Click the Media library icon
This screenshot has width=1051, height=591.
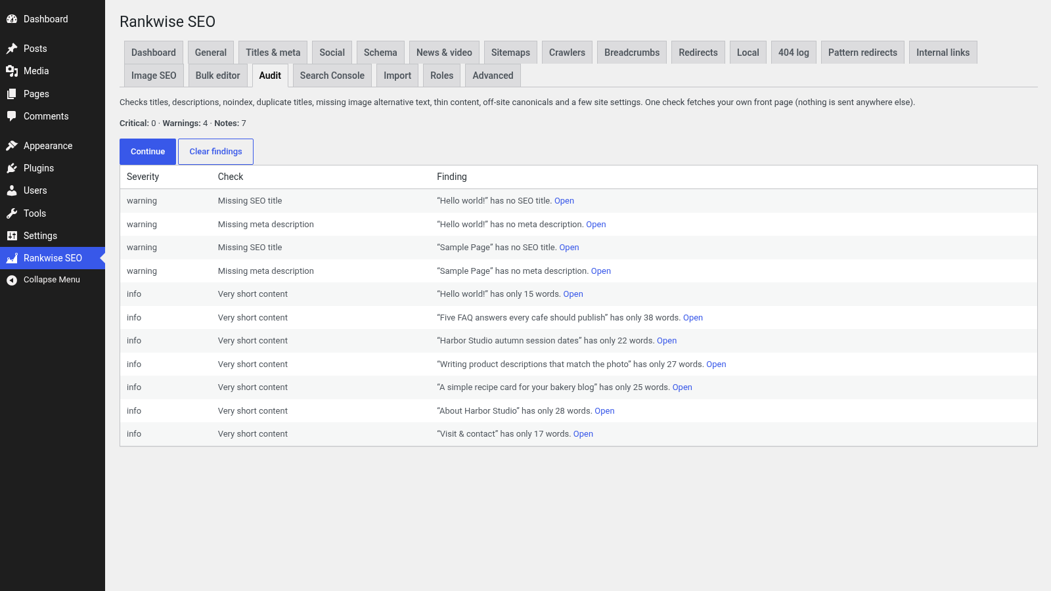click(x=12, y=71)
